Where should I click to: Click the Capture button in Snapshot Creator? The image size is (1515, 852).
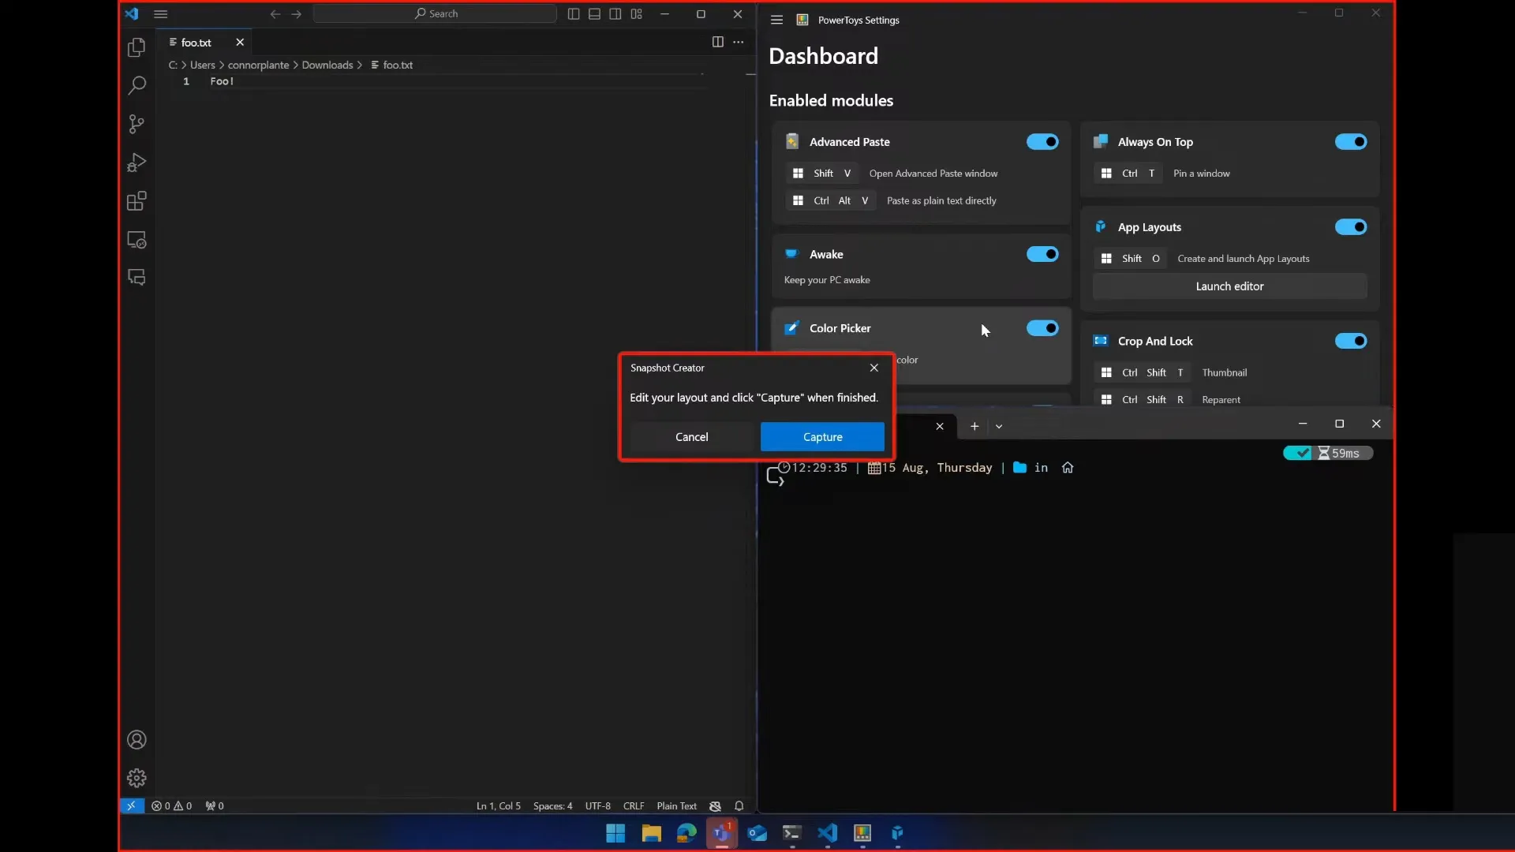click(x=823, y=436)
